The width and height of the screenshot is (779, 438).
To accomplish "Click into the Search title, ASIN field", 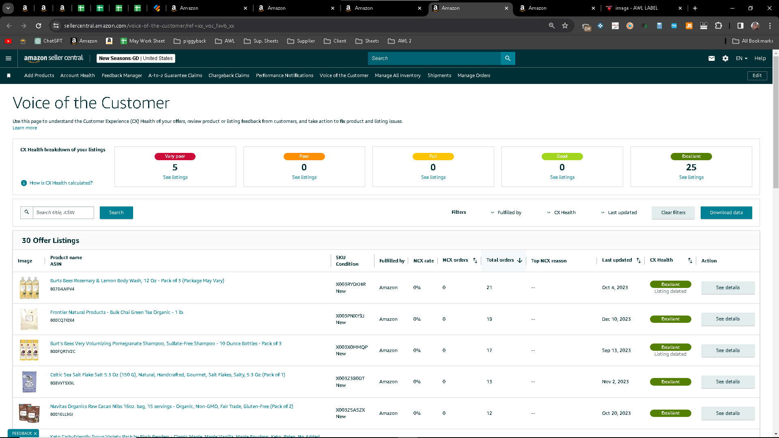I will point(64,213).
